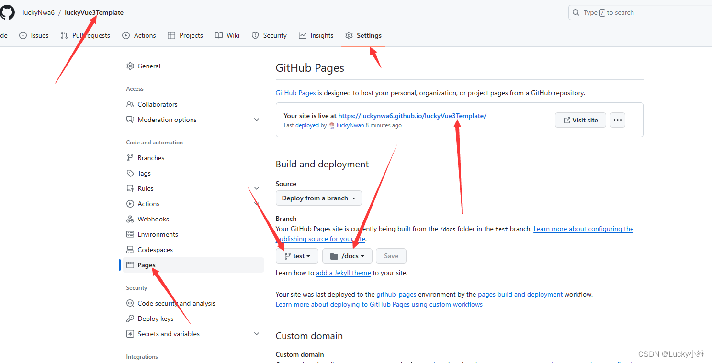The height and width of the screenshot is (363, 712).
Task: Switch to the Projects tab
Action: coord(185,35)
